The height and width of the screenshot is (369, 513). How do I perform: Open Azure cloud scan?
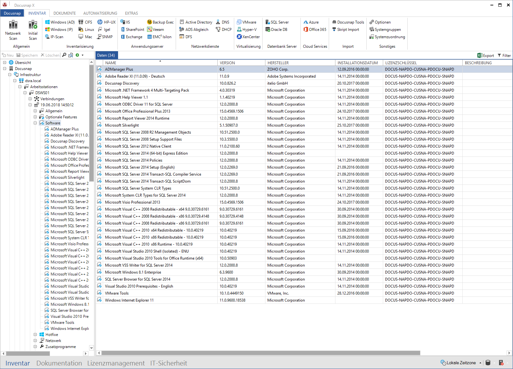pyautogui.click(x=311, y=22)
